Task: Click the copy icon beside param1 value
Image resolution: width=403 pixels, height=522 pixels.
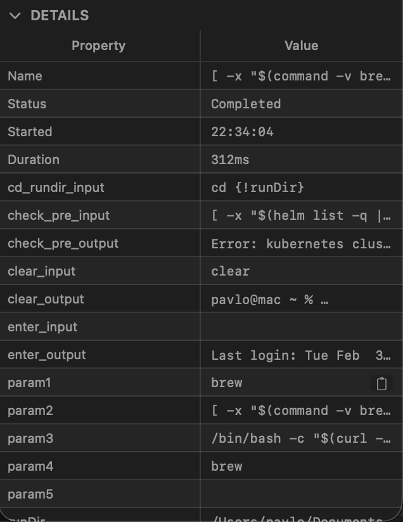Action: pos(381,383)
